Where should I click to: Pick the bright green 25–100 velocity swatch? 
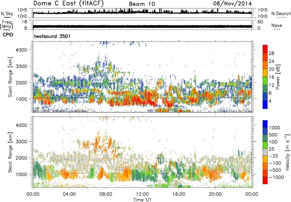[265, 145]
